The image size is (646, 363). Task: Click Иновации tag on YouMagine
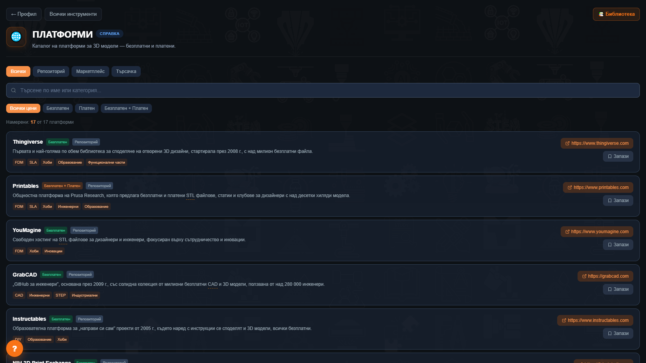click(53, 251)
